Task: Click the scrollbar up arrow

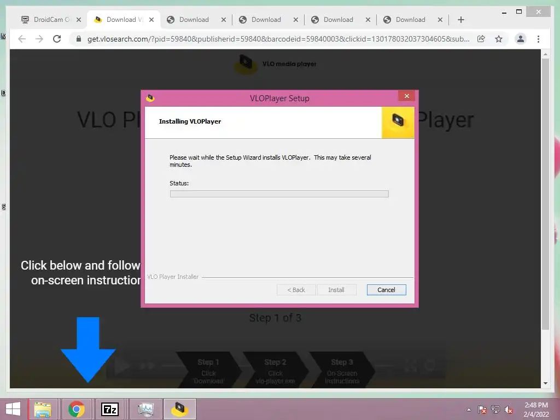Action: [545, 54]
